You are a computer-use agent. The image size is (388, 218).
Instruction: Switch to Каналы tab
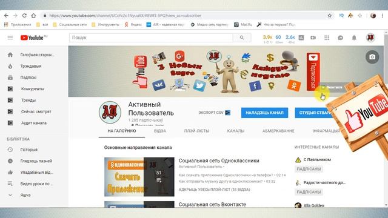pyautogui.click(x=236, y=131)
